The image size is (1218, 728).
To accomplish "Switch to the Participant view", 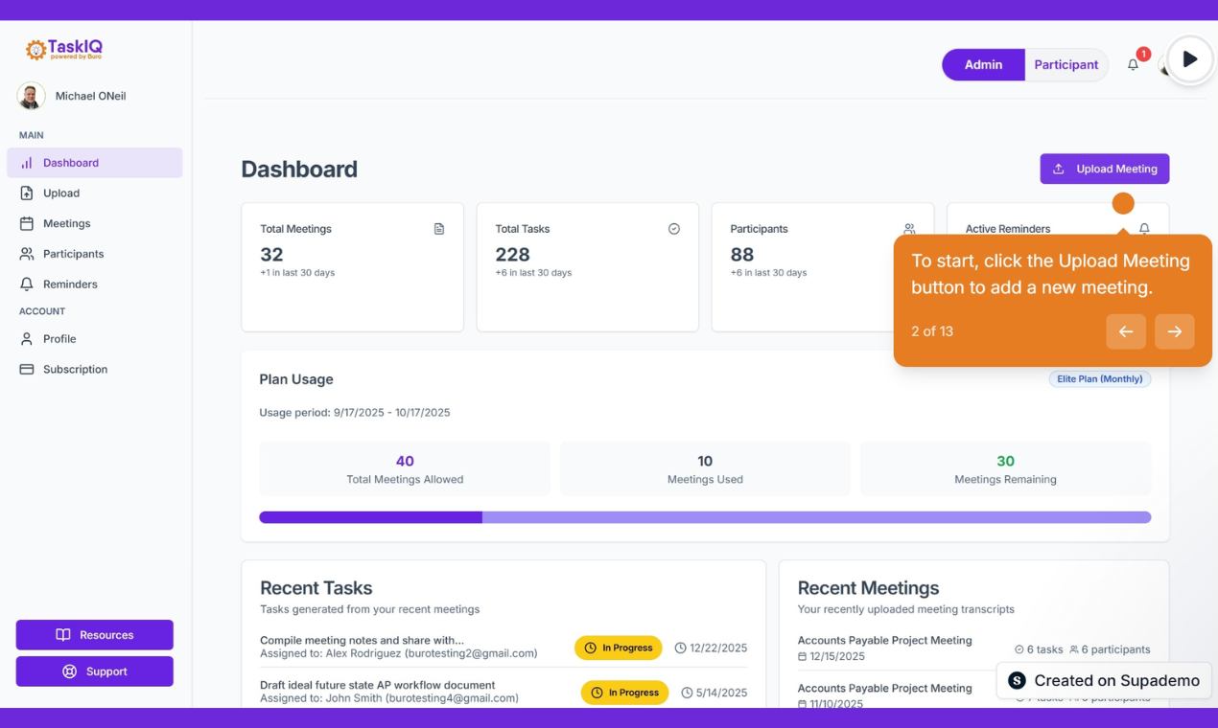I will tap(1066, 64).
